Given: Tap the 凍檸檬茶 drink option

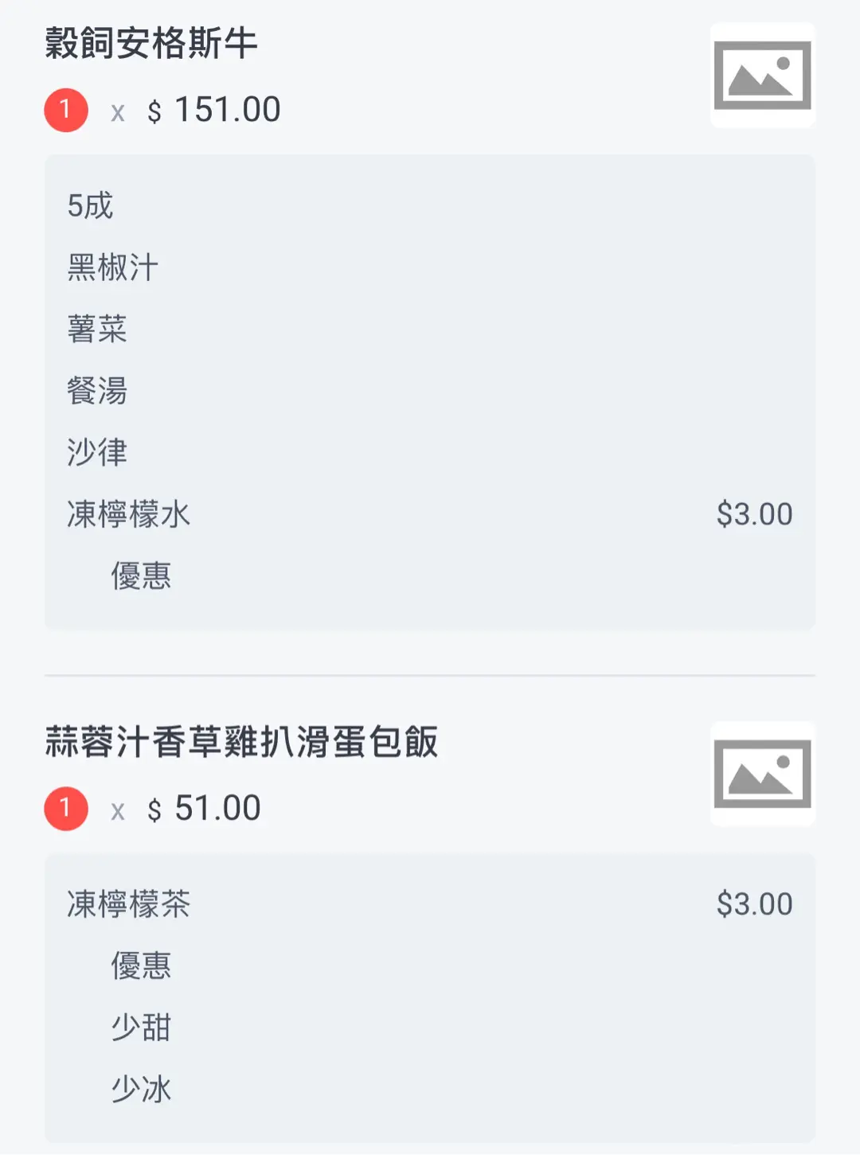Looking at the screenshot, I should [x=128, y=904].
